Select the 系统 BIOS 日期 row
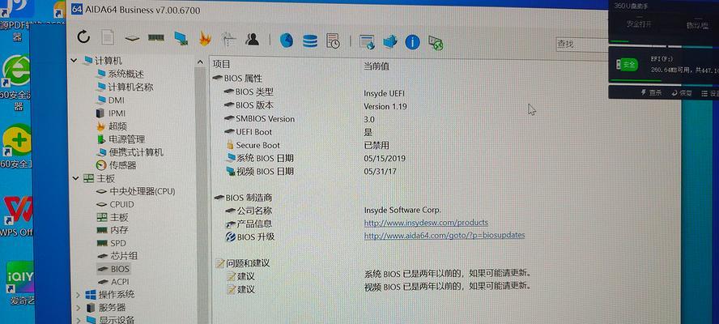Viewport: 719px width, 324px height. 260,158
